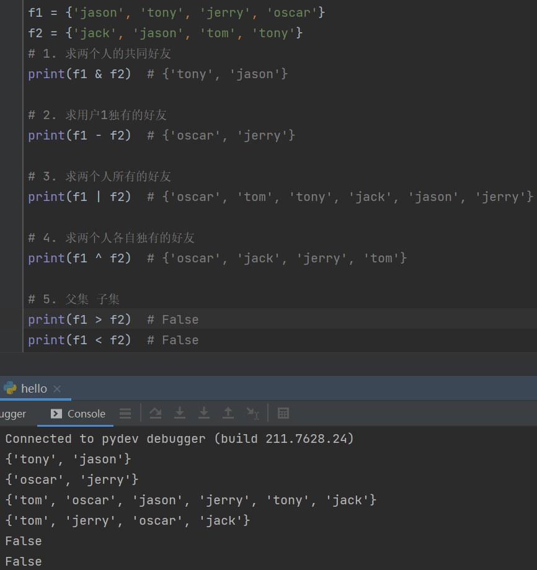Click the first False console output

[24, 541]
